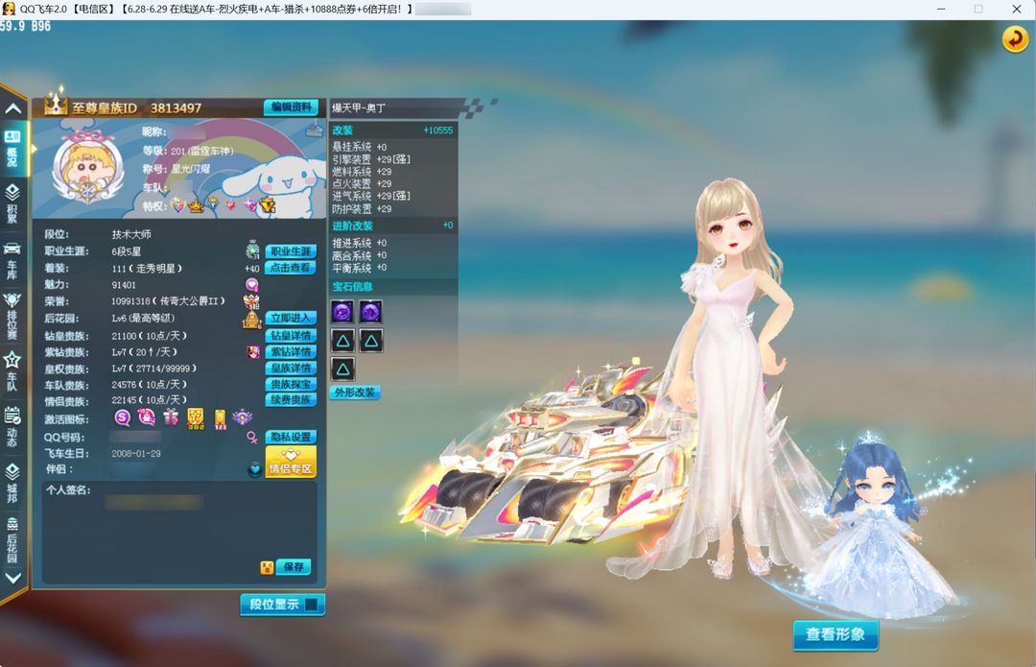
Task: Click the second purple gem slot
Action: pos(370,311)
